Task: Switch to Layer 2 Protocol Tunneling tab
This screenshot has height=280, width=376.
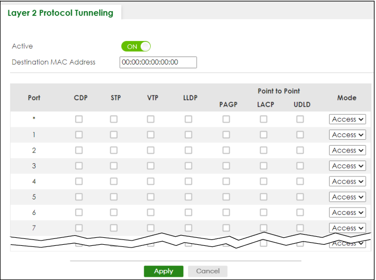Action: pos(61,13)
